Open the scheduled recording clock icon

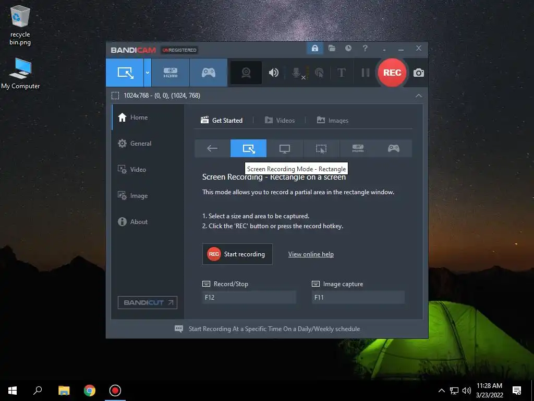coord(348,48)
